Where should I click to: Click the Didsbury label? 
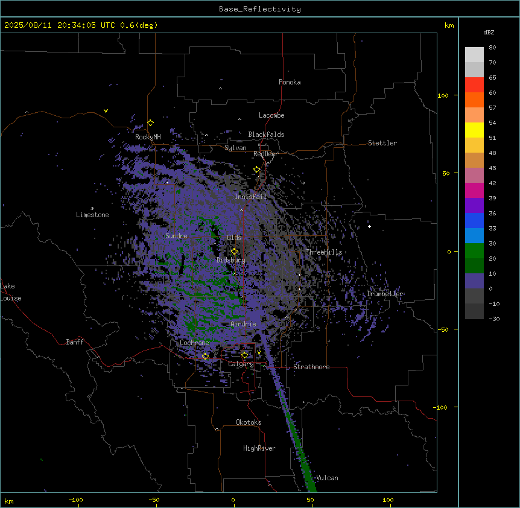coord(231,260)
